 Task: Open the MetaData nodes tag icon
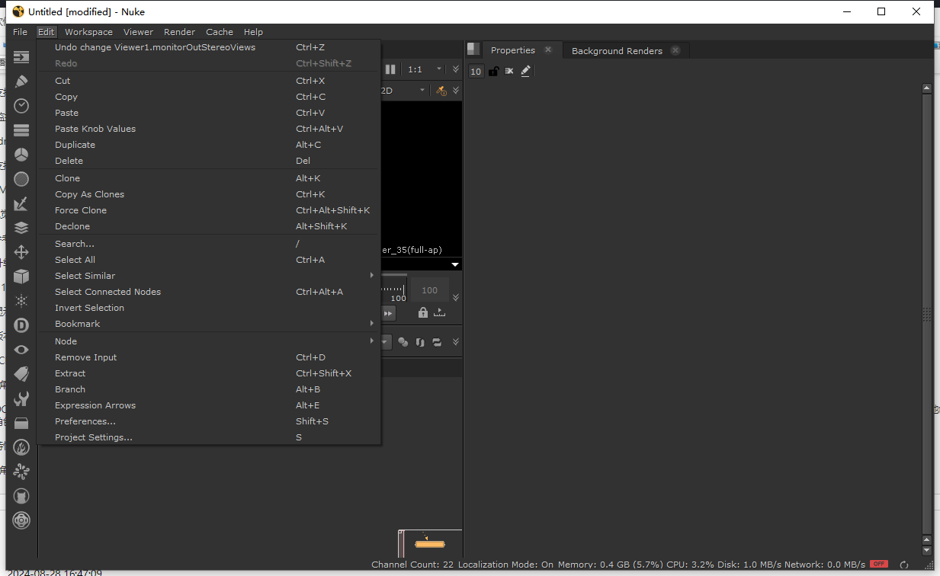[21, 374]
